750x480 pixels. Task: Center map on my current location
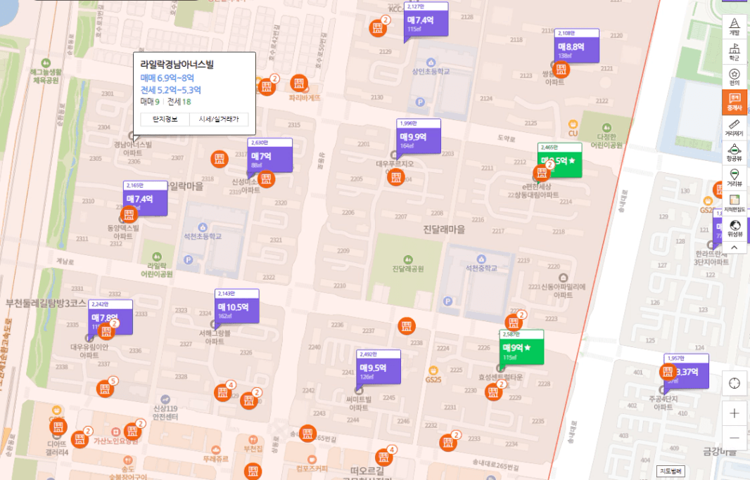coord(735,383)
